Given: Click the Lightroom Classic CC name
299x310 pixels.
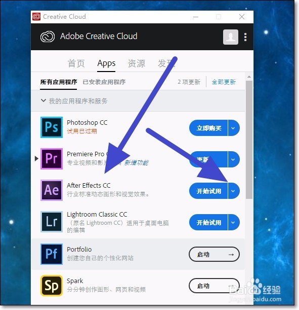Looking at the screenshot, I should (x=97, y=214).
